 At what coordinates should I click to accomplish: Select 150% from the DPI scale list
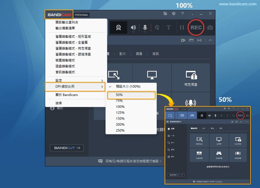[120, 118]
